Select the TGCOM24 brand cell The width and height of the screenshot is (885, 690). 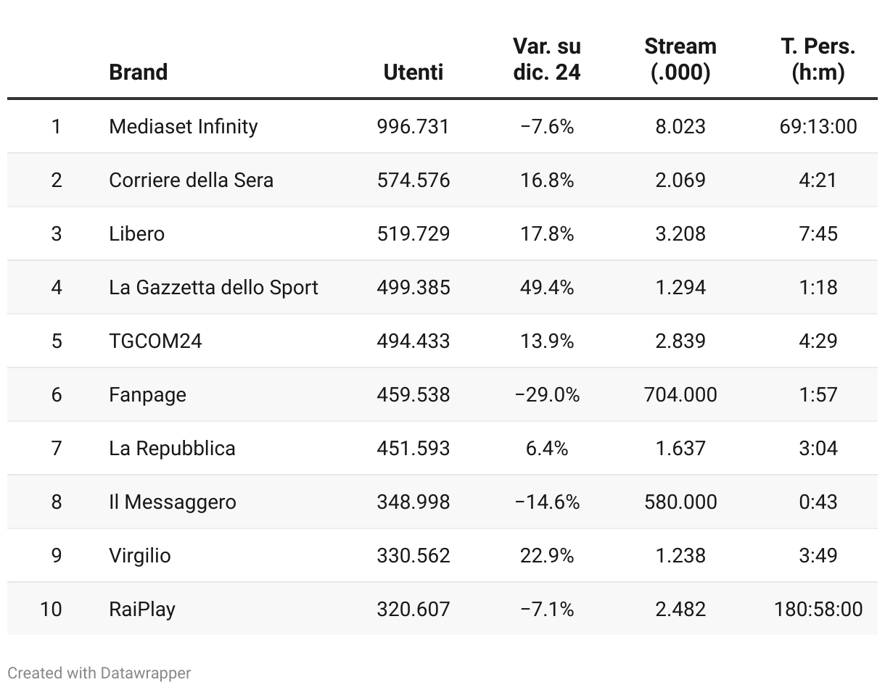pos(155,341)
